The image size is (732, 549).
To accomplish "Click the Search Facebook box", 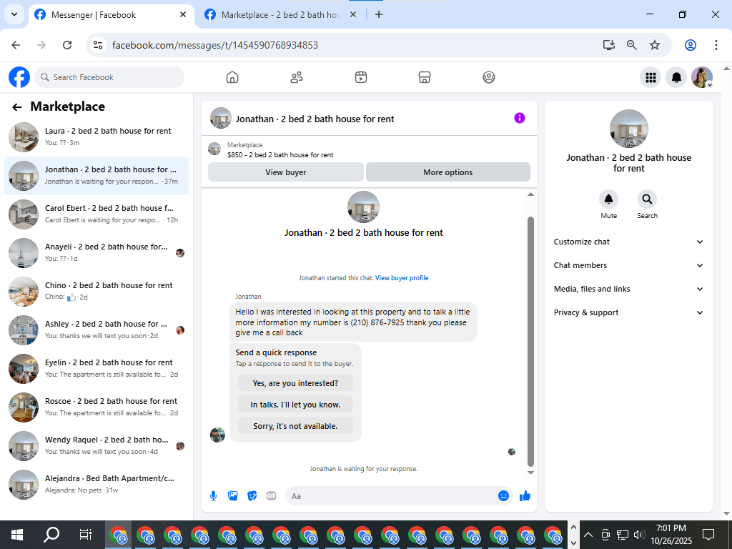I will pyautogui.click(x=109, y=77).
